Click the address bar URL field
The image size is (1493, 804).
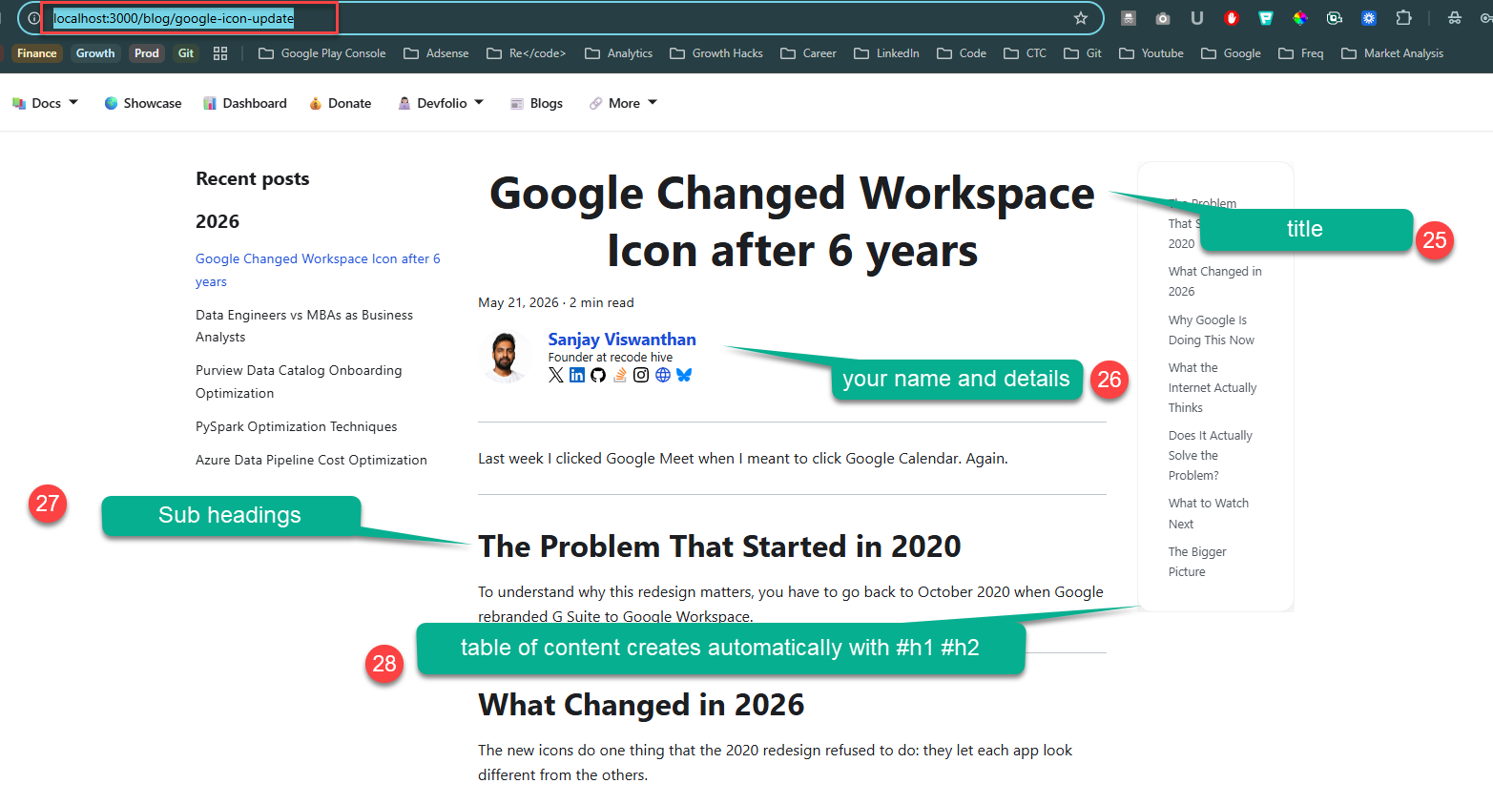coord(563,18)
